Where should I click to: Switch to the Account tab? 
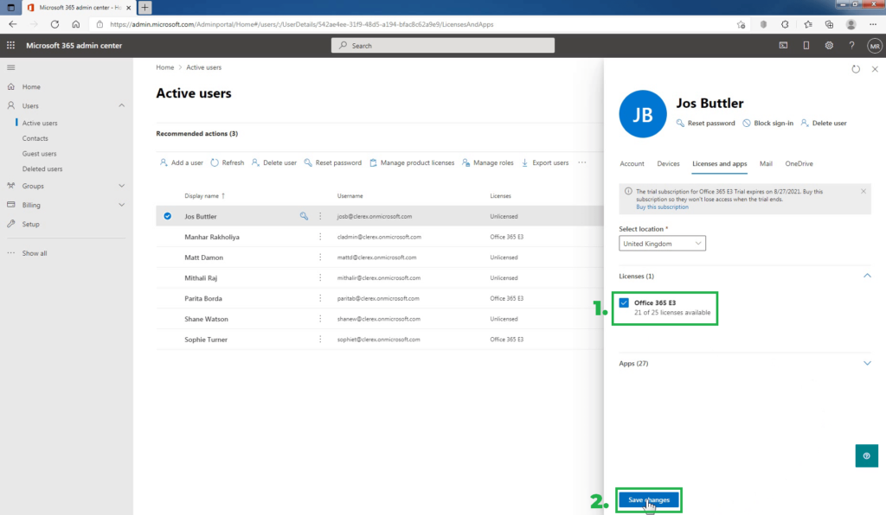pyautogui.click(x=632, y=163)
